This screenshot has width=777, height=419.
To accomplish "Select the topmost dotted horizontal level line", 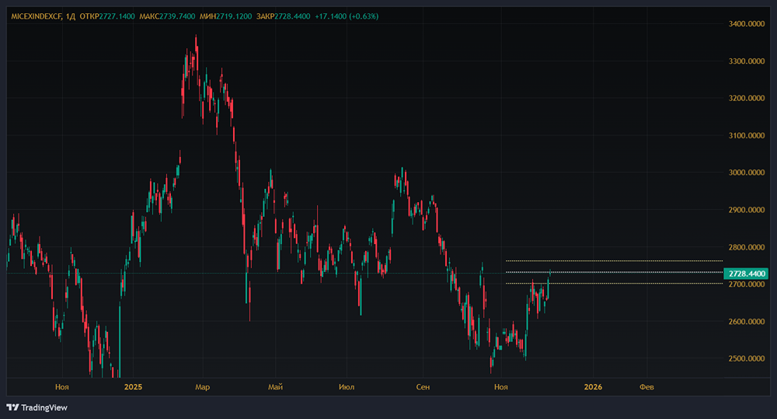I will click(614, 260).
